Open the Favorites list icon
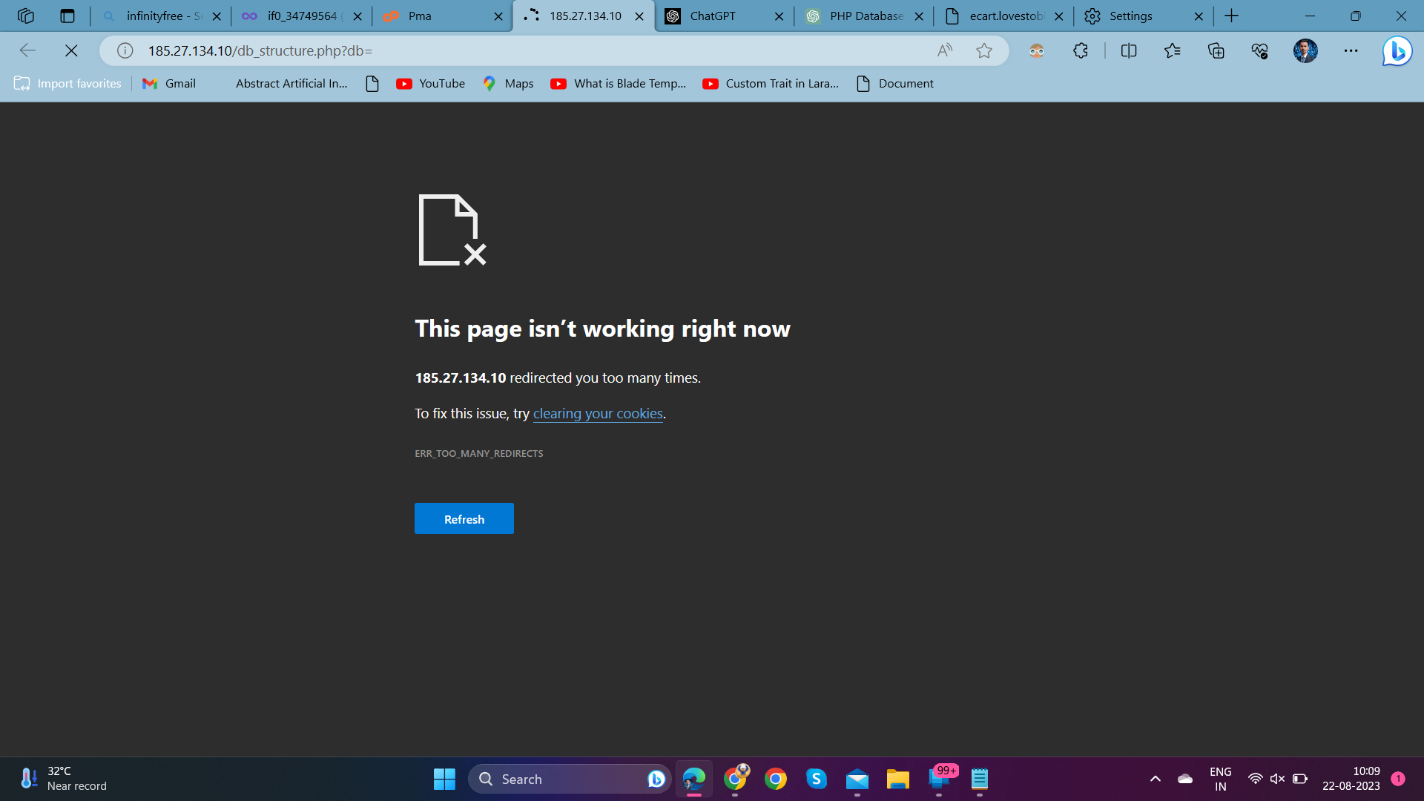This screenshot has height=801, width=1424. 1173,50
